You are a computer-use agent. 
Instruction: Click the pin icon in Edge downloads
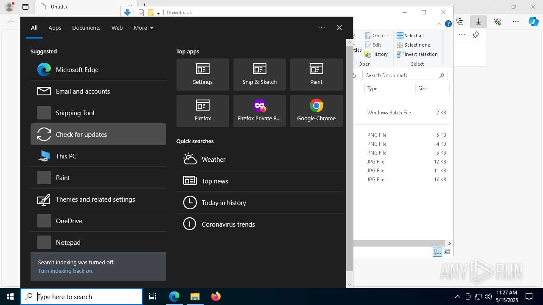[x=476, y=35]
